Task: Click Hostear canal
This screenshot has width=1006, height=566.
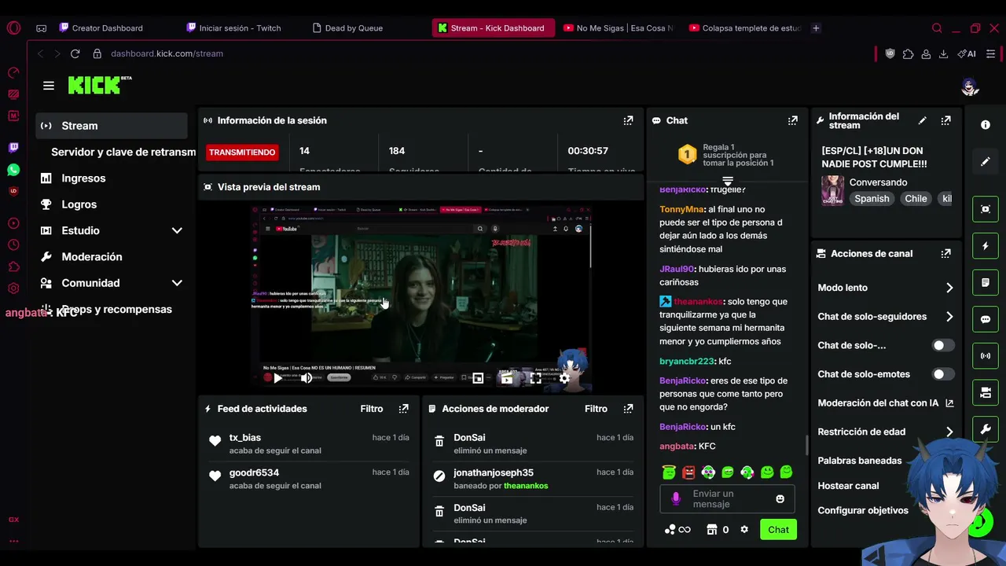Action: [x=848, y=486]
